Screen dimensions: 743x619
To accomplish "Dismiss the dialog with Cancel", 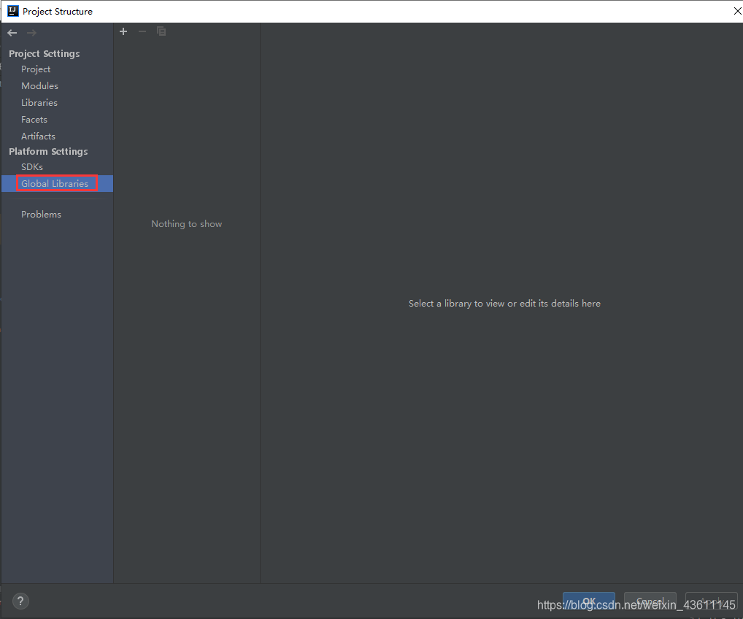I will (x=650, y=601).
